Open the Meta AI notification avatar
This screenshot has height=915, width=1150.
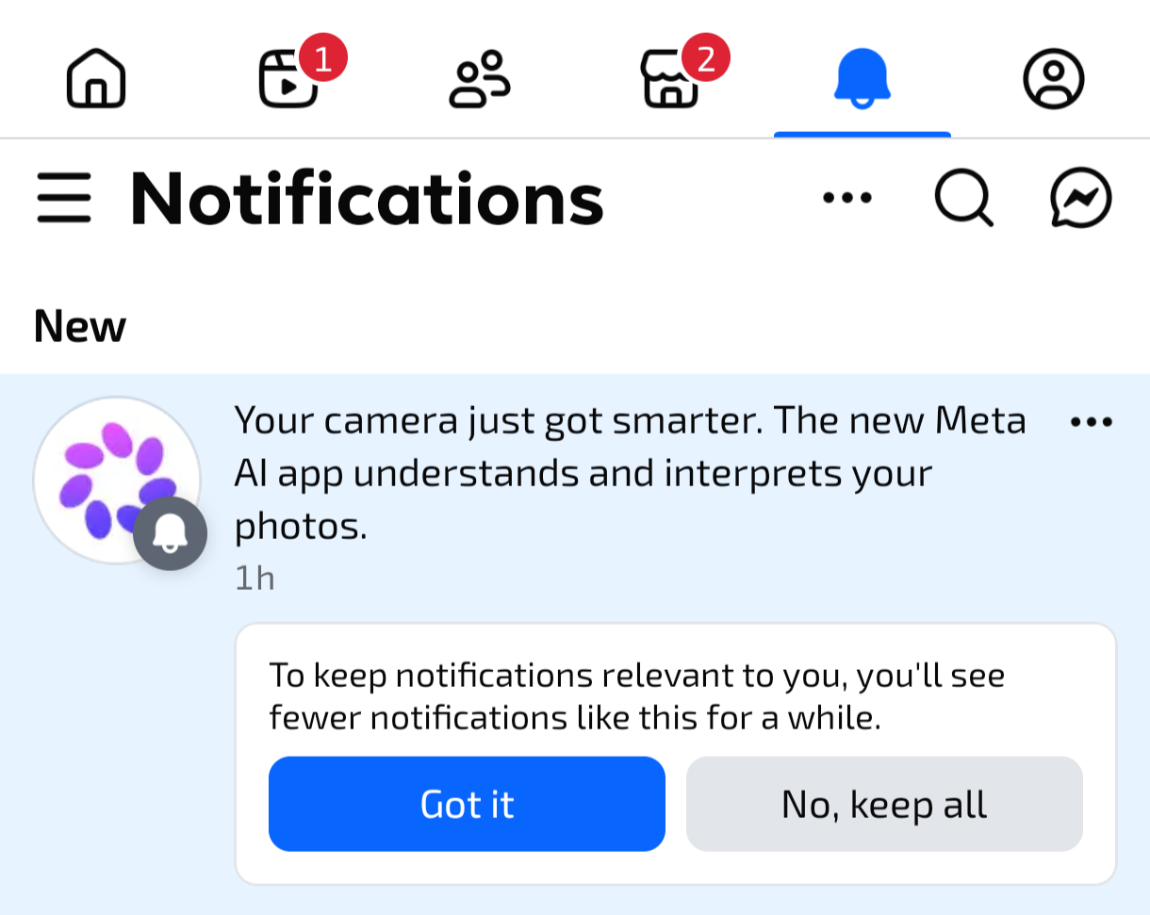pos(117,480)
